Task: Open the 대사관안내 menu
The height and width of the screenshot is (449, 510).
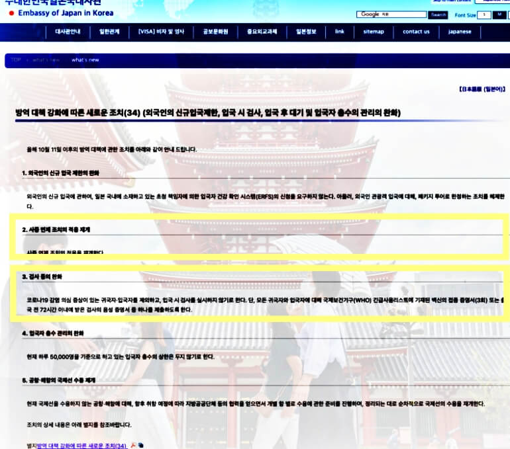Action: 68,32
